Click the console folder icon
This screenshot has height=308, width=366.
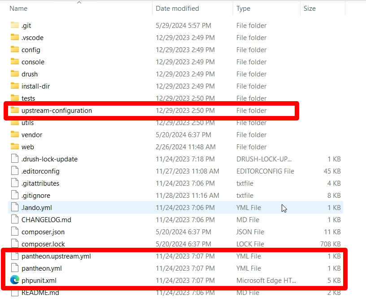(15, 62)
